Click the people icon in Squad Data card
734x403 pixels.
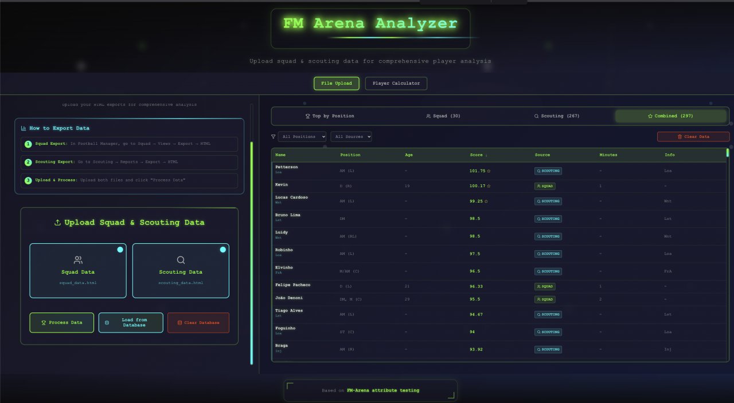(x=78, y=260)
